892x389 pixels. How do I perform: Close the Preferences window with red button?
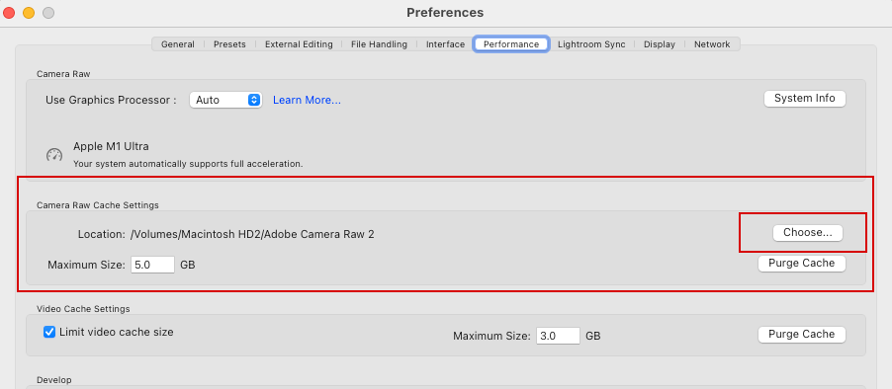9,13
